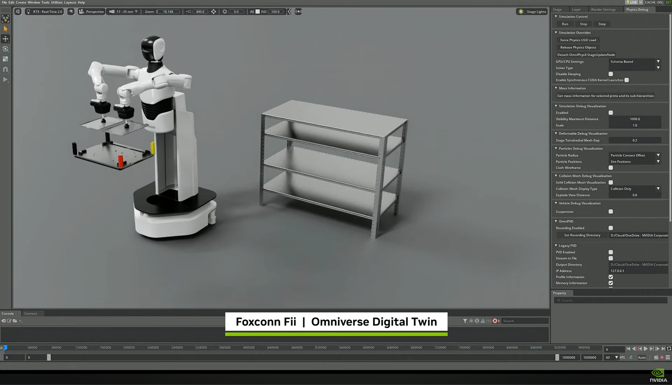Open the Utilities menu
Image resolution: width=672 pixels, height=385 pixels.
coord(57,2)
